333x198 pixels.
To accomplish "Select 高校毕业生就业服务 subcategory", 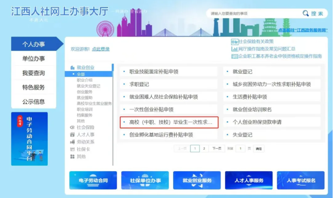I will tap(94, 104).
